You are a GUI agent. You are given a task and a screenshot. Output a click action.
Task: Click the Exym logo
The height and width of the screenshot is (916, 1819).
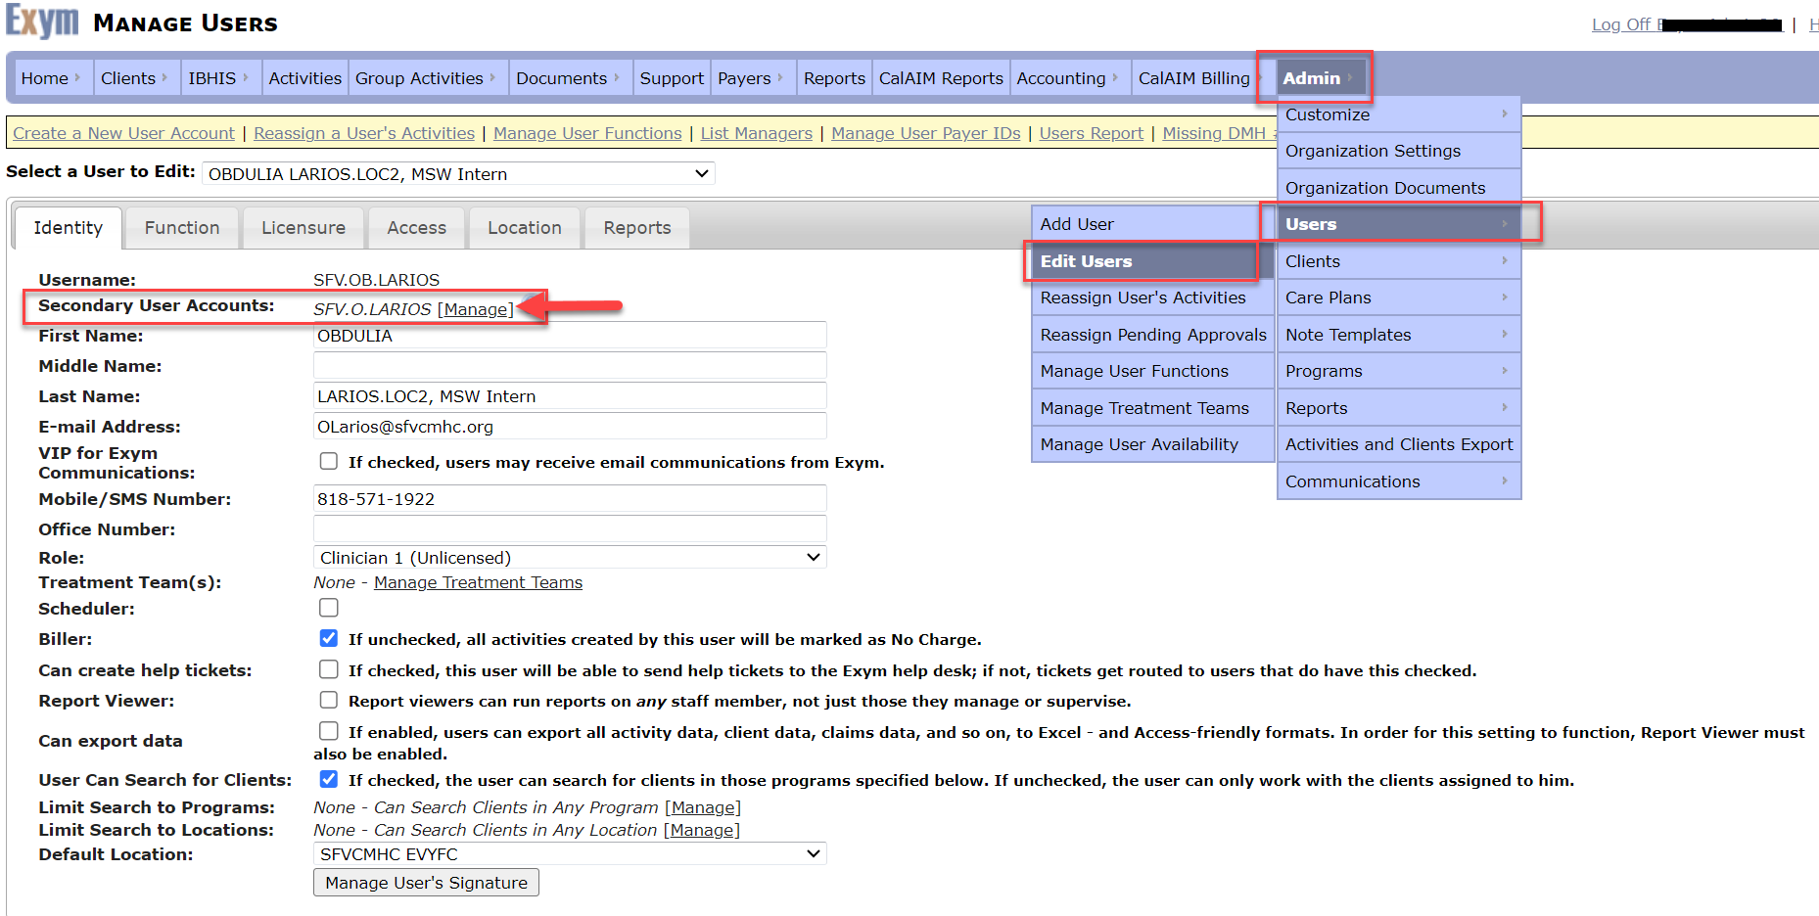[x=42, y=22]
